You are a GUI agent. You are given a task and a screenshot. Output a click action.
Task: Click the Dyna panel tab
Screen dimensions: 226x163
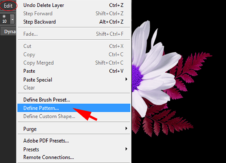[x=8, y=31]
